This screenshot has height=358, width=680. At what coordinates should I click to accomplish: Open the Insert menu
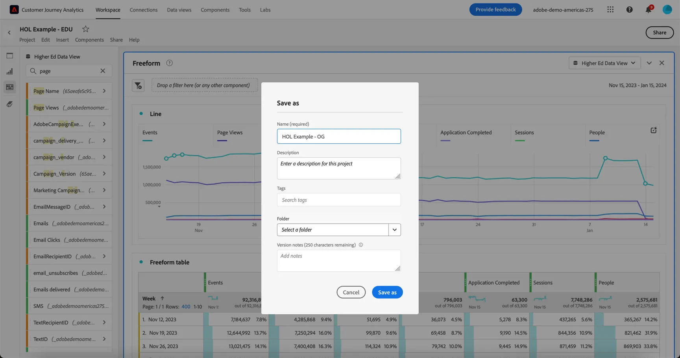pyautogui.click(x=62, y=40)
